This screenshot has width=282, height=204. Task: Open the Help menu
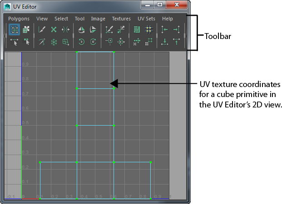(167, 19)
